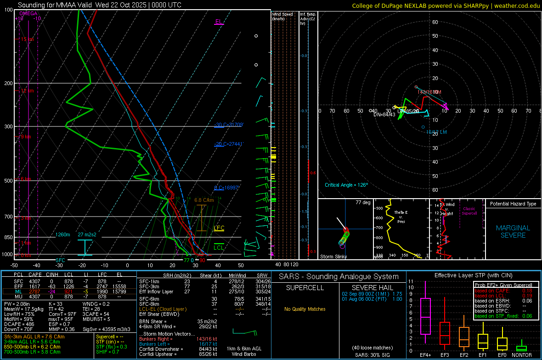Click Corfidi Downshear = 84/43 kt
The width and height of the screenshot is (542, 360).
click(x=178, y=349)
